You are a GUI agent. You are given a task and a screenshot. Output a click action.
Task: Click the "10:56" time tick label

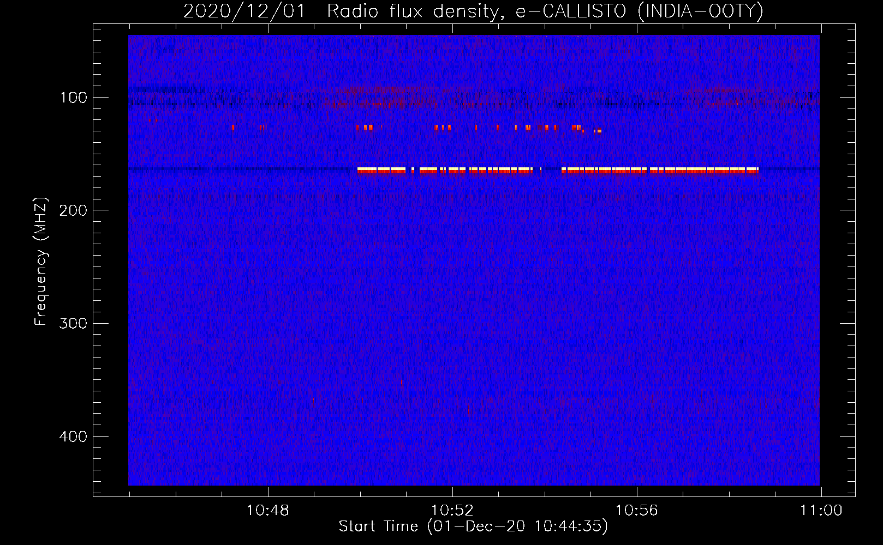637,511
